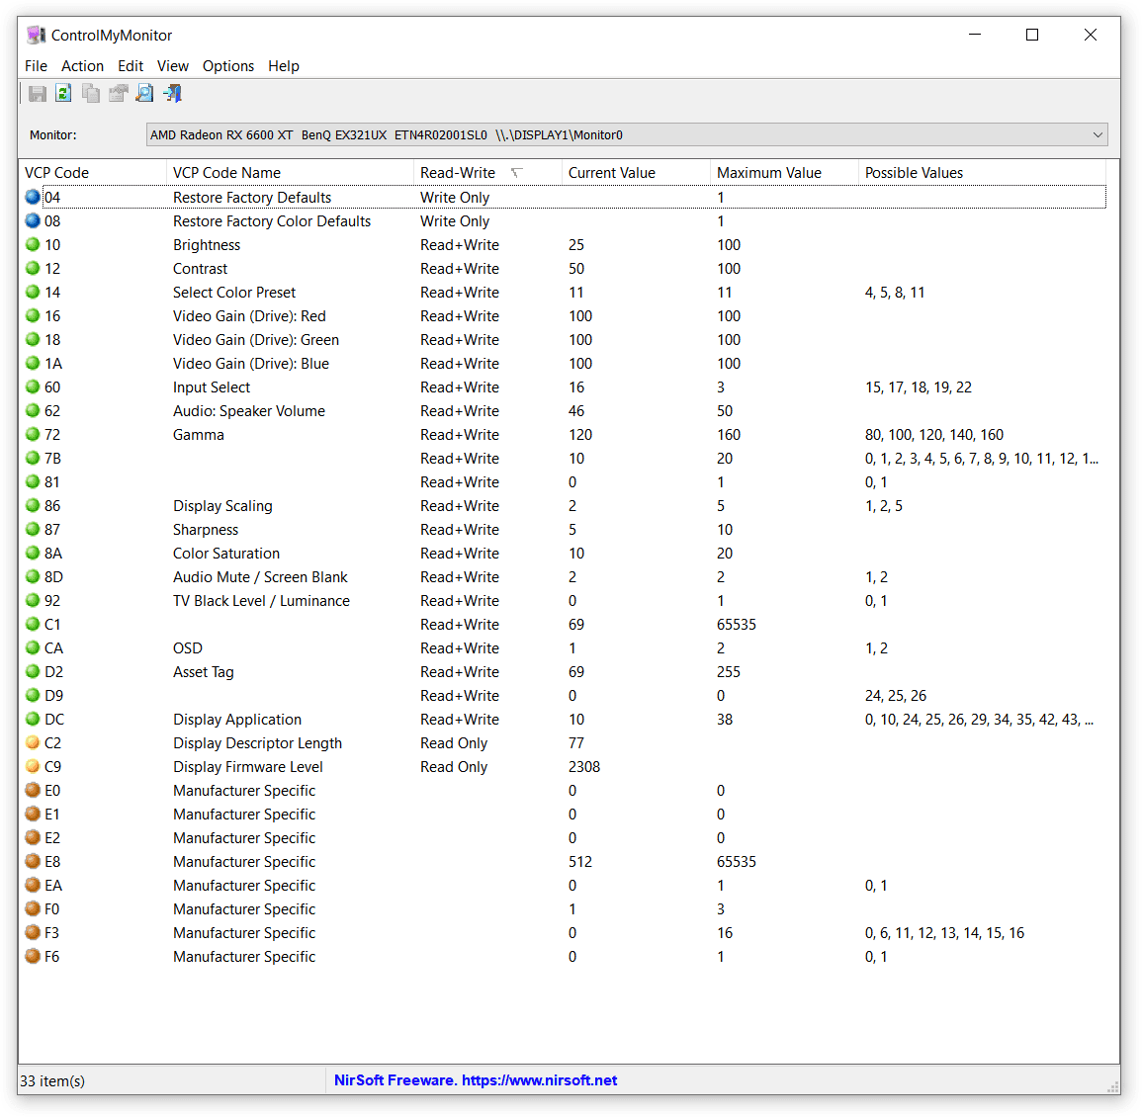Click the Write Only cell of code 04
The image size is (1142, 1117).
point(455,198)
